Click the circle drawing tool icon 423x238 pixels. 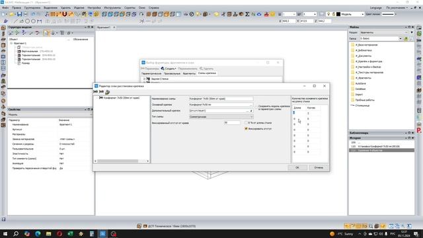[28, 21]
